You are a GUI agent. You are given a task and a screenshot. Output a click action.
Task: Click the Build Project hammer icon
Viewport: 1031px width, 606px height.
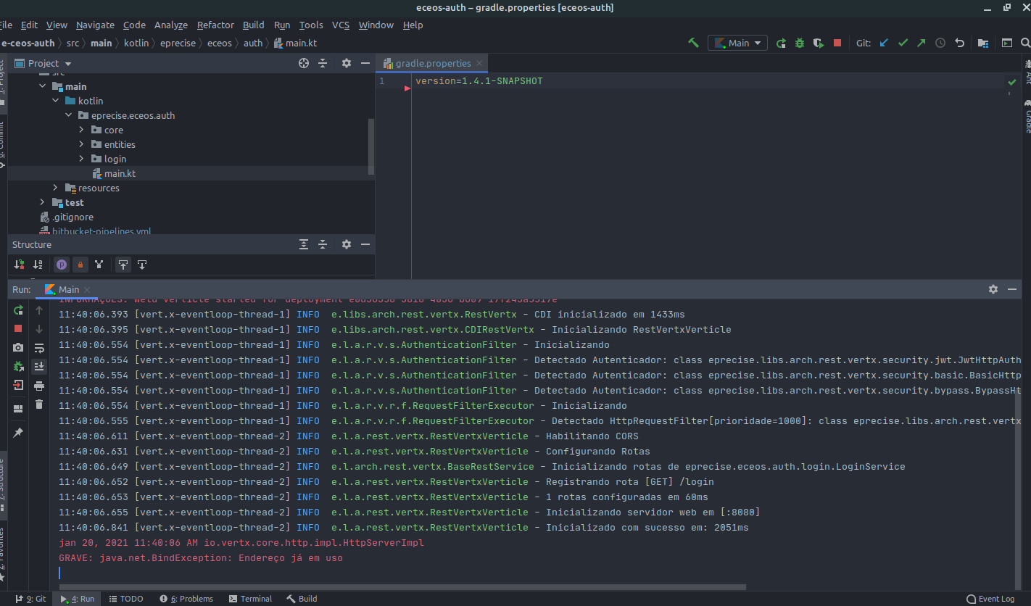tap(694, 43)
